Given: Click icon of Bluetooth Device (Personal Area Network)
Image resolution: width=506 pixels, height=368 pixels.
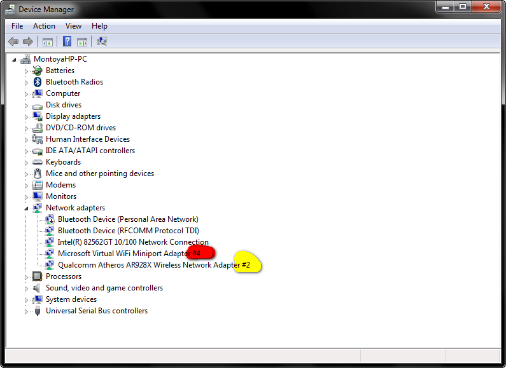Looking at the screenshot, I should point(50,219).
